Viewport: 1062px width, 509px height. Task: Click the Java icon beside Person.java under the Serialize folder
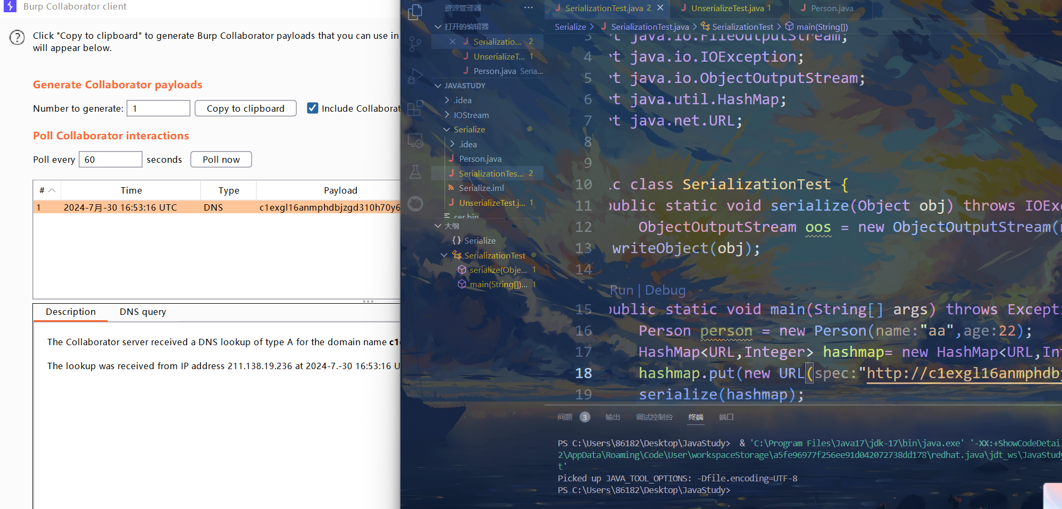[x=451, y=158]
